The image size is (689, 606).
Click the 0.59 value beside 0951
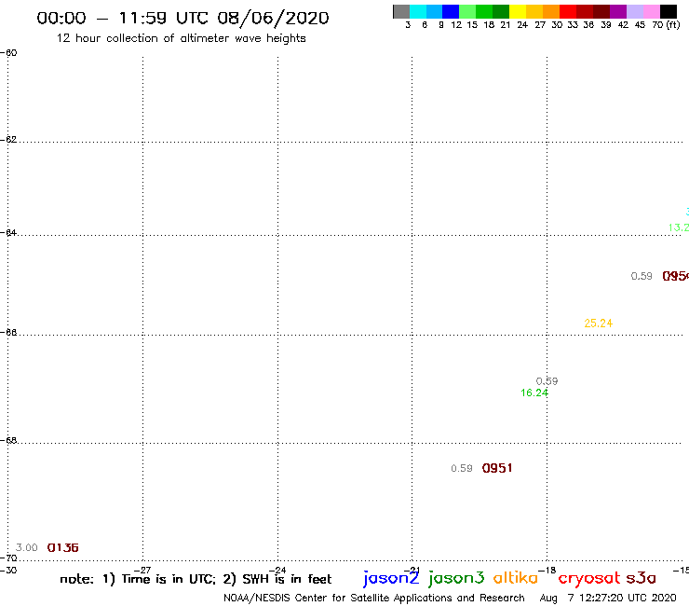(x=462, y=468)
